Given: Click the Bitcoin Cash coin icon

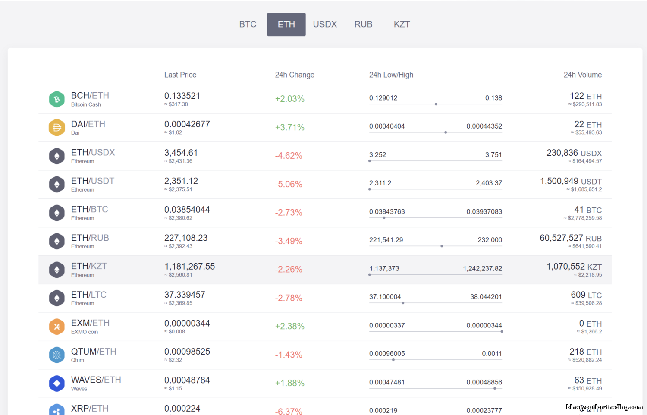Looking at the screenshot, I should 57,99.
